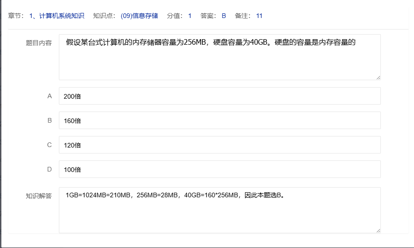This screenshot has width=414, height=248.
Task: Grab the resize handle of 题目内容 textarea
Action: point(378,77)
